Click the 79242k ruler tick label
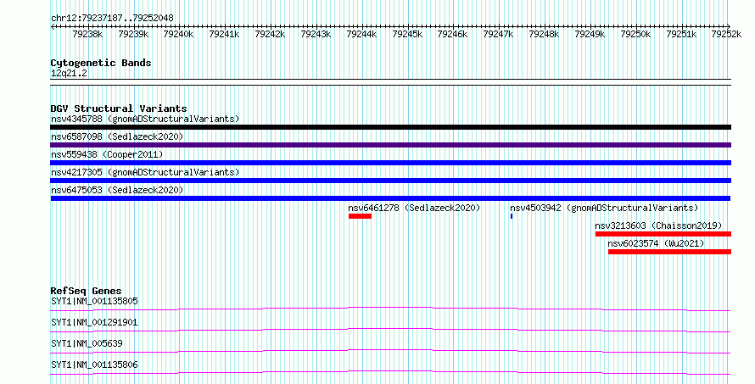Viewport: 755px width, 384px height. pos(270,34)
